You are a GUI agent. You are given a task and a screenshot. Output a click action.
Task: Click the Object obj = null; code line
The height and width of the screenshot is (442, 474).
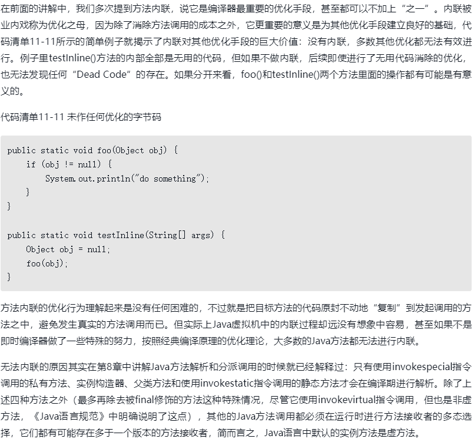pyautogui.click(x=68, y=249)
